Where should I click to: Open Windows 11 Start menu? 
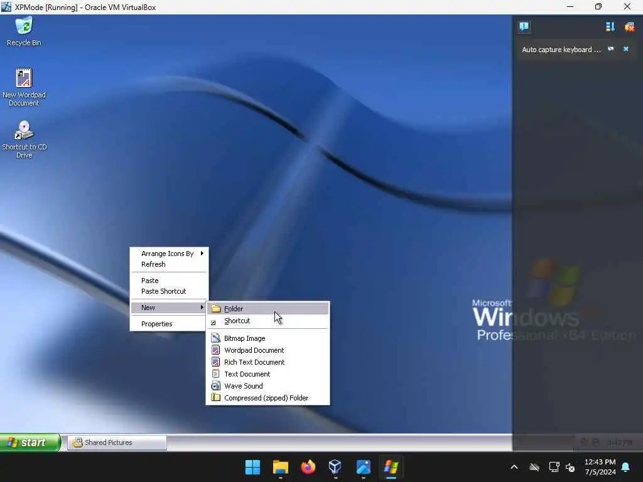252,467
